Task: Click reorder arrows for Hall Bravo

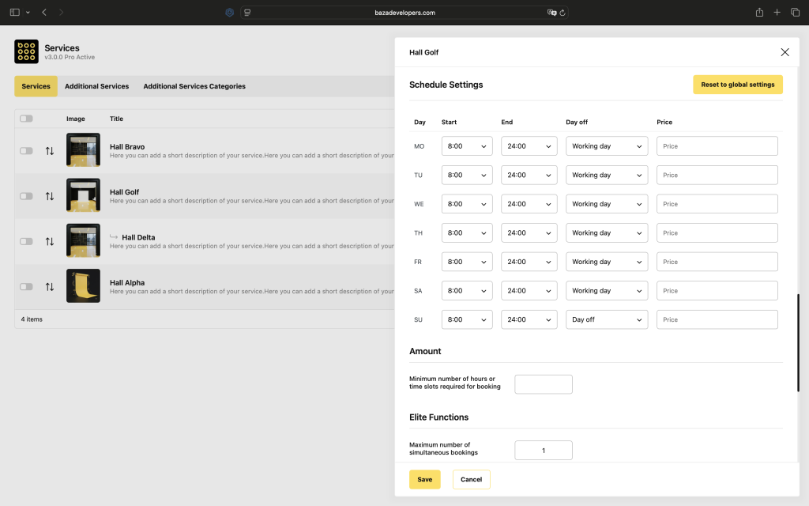Action: (50, 151)
